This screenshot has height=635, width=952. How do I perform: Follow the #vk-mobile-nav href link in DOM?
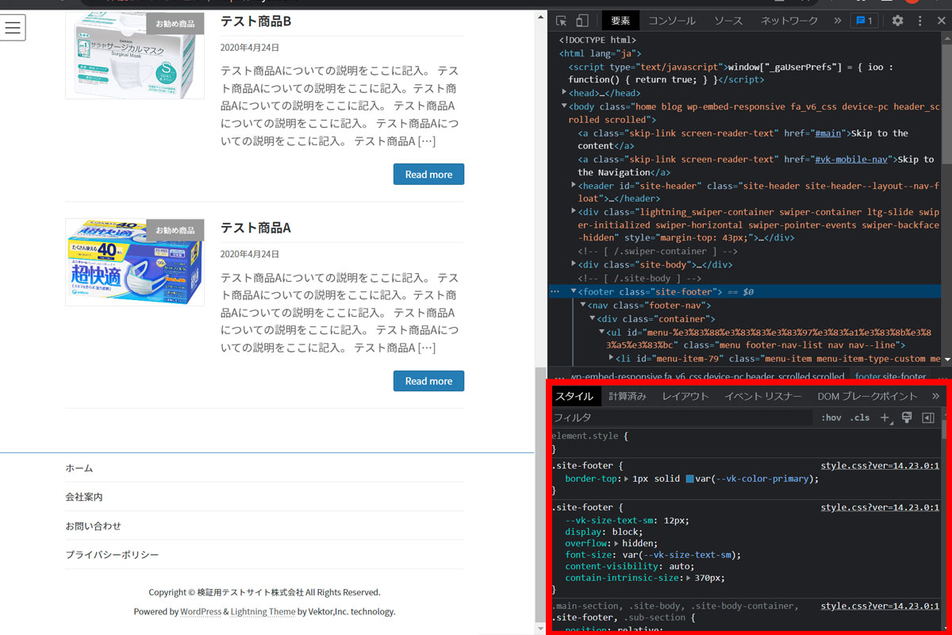pos(852,160)
